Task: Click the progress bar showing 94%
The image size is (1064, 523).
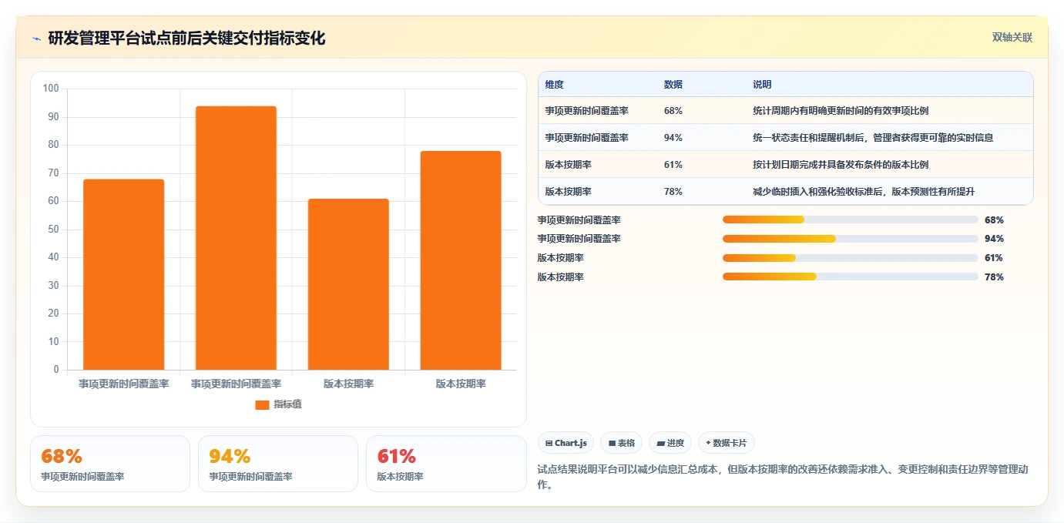Action: point(851,239)
